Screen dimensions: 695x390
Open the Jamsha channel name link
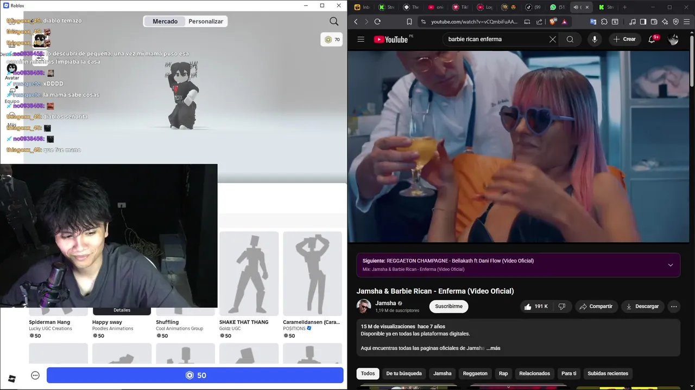point(386,303)
